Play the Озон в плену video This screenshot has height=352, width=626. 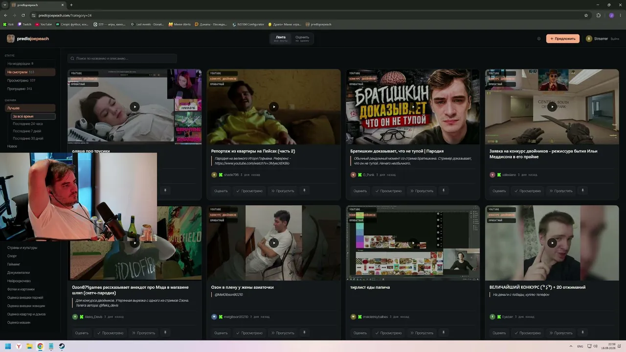[273, 242]
